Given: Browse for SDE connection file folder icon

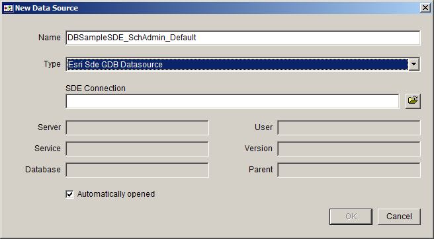Looking at the screenshot, I should point(413,101).
